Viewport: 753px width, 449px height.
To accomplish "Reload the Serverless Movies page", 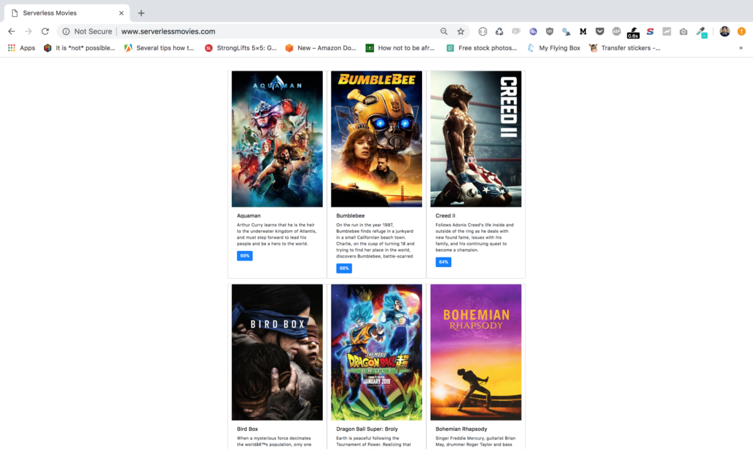I will tap(45, 31).
